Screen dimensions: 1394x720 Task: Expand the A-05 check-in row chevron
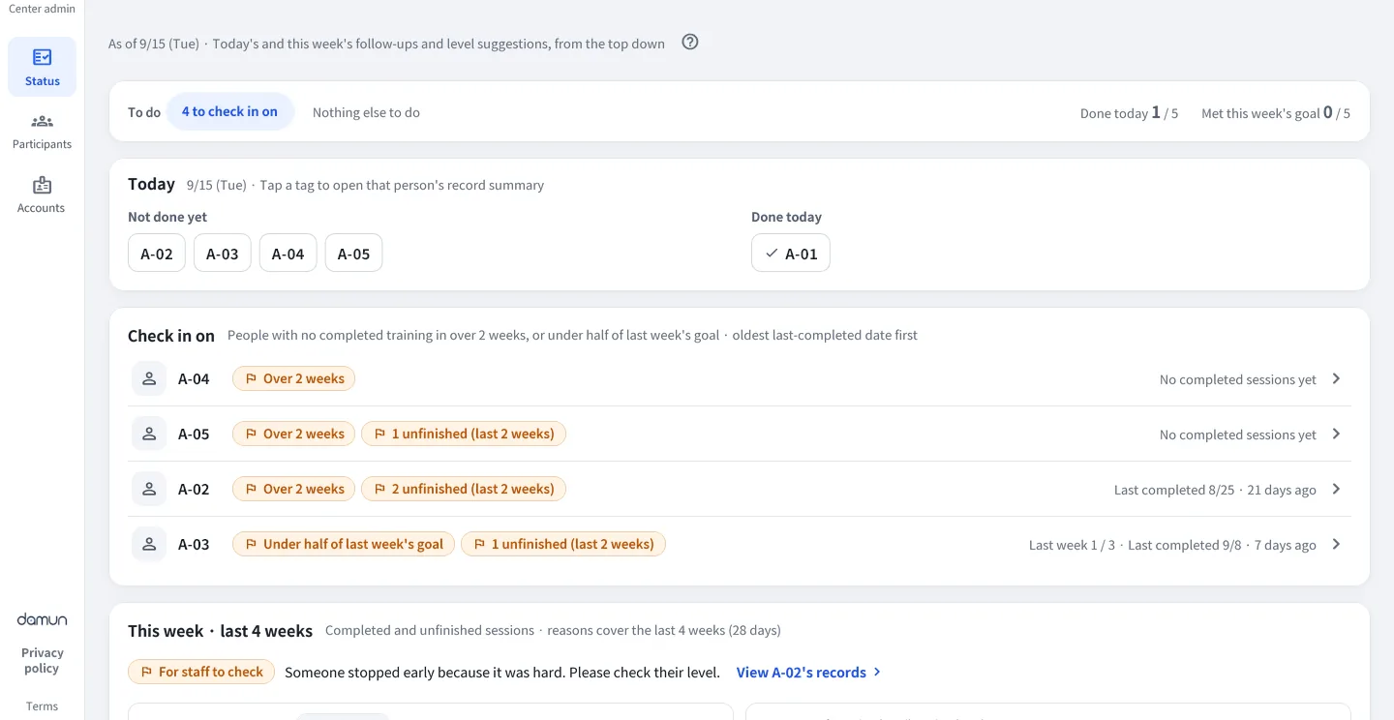(1336, 434)
